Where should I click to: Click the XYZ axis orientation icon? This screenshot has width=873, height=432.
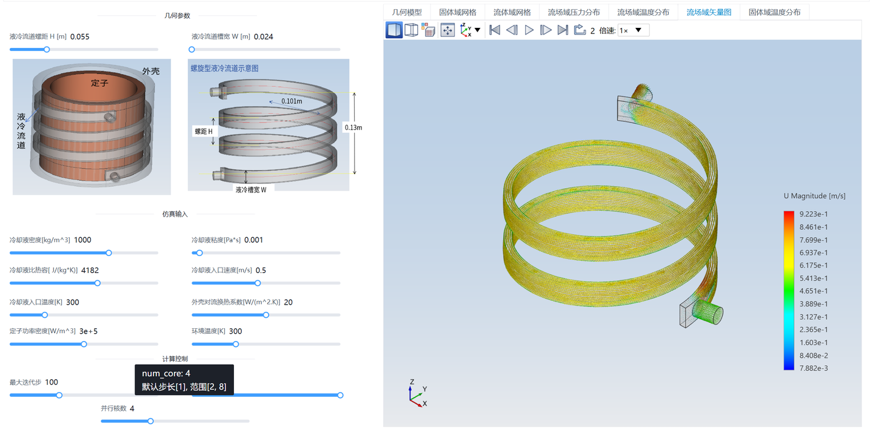tap(466, 30)
